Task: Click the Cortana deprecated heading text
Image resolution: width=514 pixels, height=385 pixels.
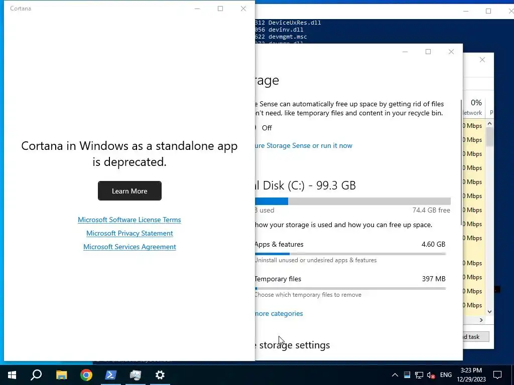Action: [130, 153]
